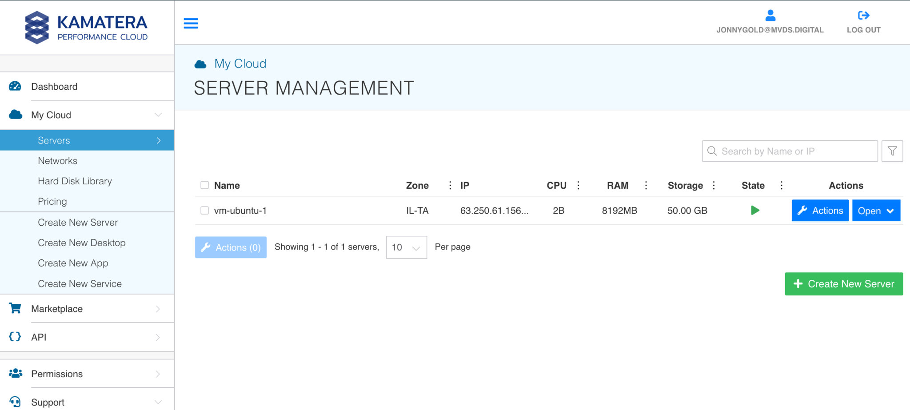Check the vm-ubuntu-1 row checkbox
910x410 pixels.
point(204,210)
